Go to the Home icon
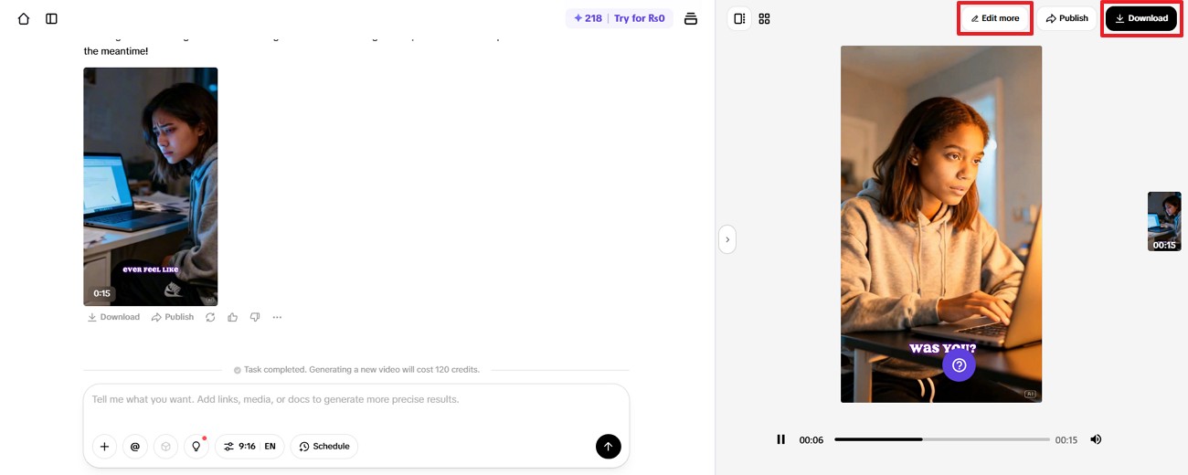1188x475 pixels. 24,18
